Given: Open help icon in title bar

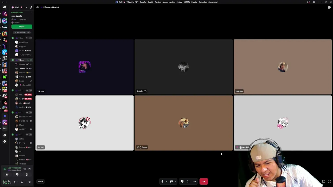Looking at the screenshot, I should 314,2.
